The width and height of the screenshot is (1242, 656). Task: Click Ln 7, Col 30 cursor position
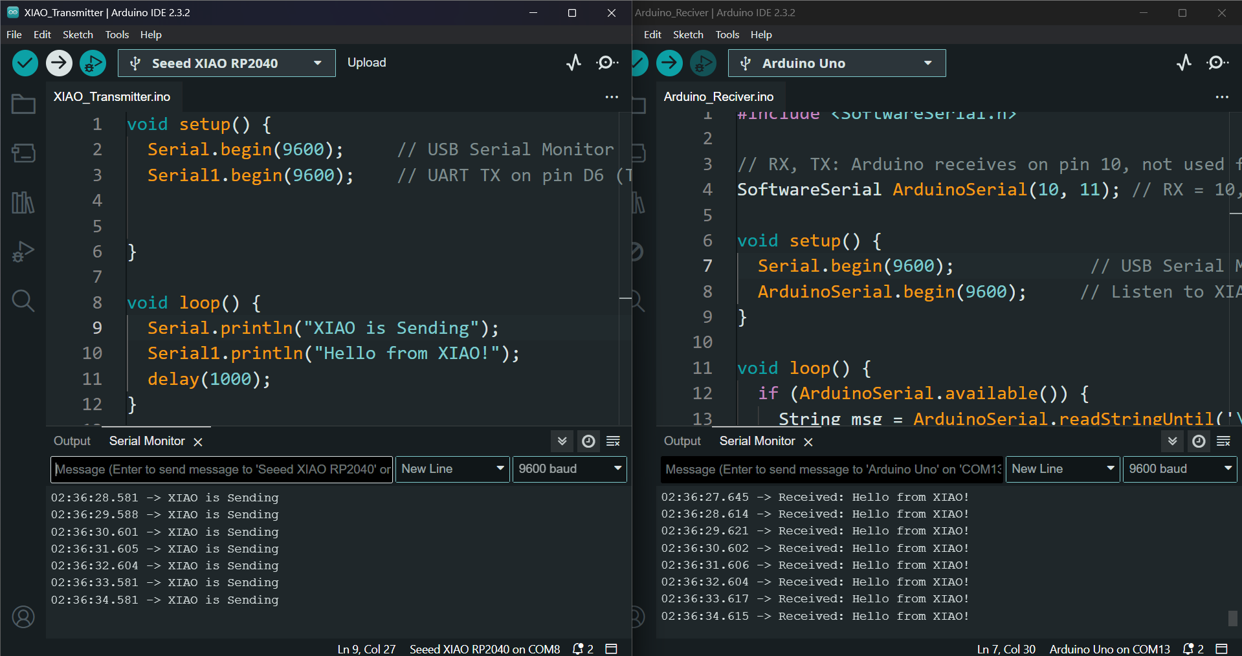click(1006, 649)
